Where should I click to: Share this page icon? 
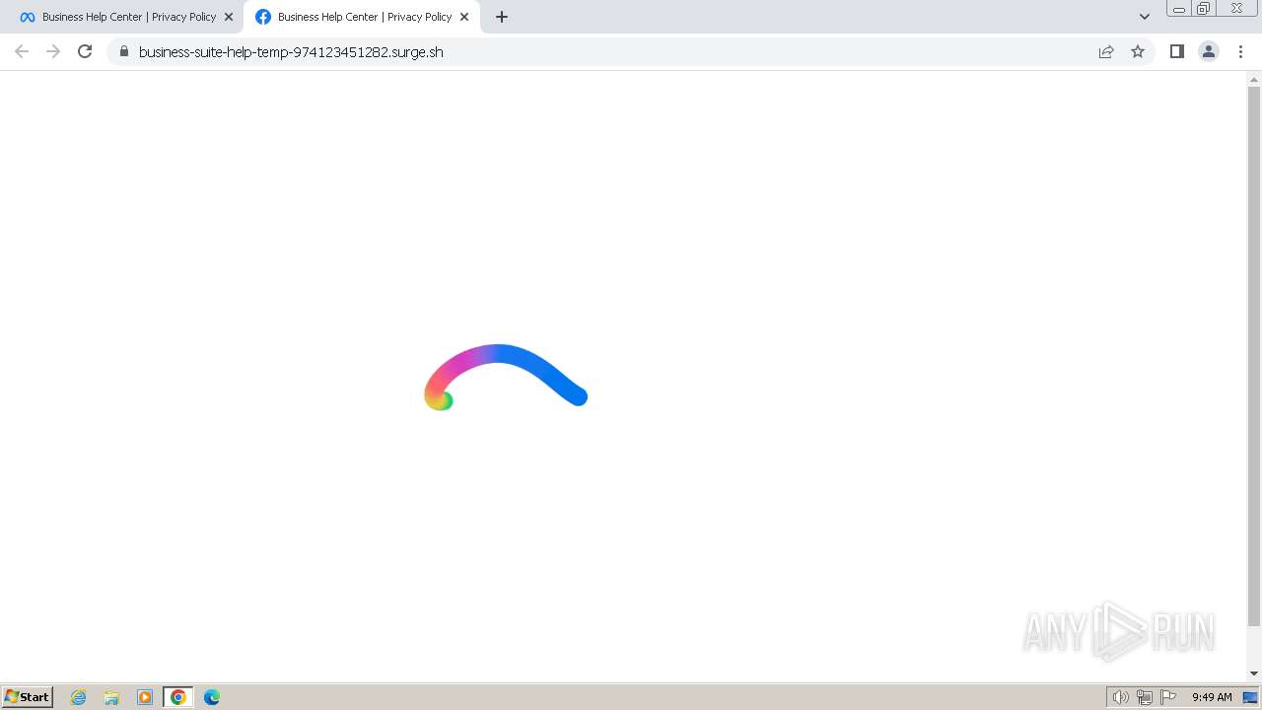pyautogui.click(x=1106, y=51)
